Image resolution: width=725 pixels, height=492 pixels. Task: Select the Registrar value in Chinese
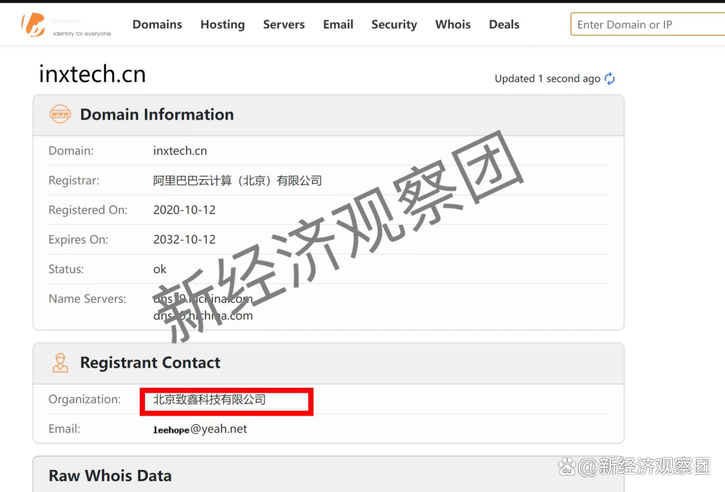[x=237, y=181]
